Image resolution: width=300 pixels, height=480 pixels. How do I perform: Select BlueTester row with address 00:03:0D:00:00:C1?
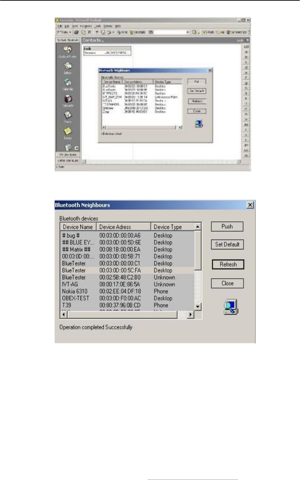(127, 263)
